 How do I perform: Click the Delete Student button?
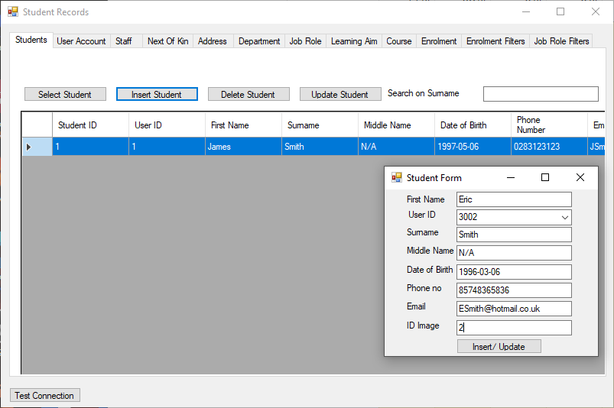coord(249,94)
